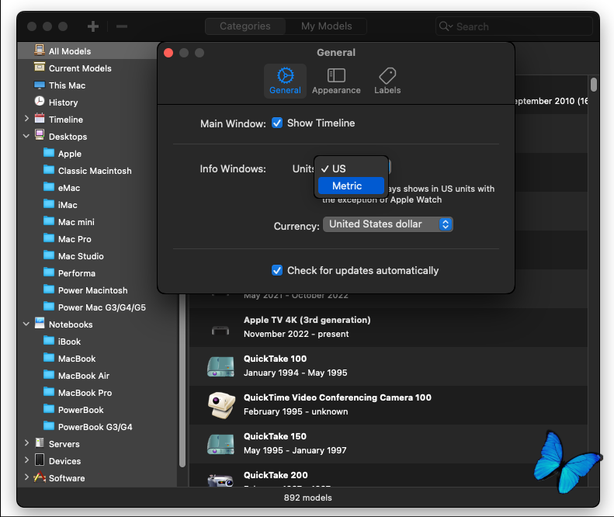Click the eMac folder icon

(x=49, y=186)
